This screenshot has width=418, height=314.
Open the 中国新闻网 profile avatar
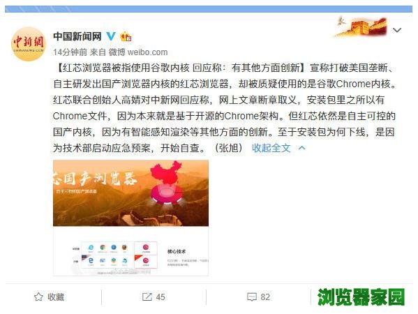coord(28,44)
